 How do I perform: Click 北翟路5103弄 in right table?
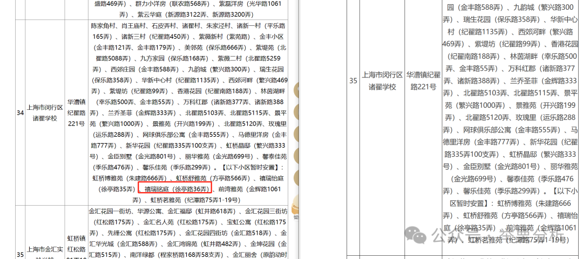485,93
